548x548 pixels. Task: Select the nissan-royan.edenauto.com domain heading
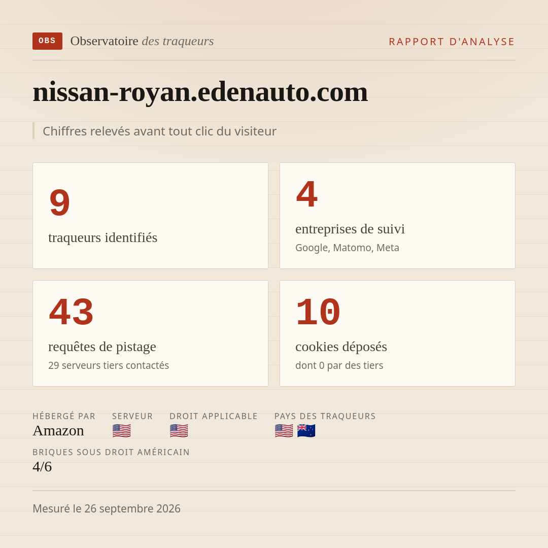200,92
